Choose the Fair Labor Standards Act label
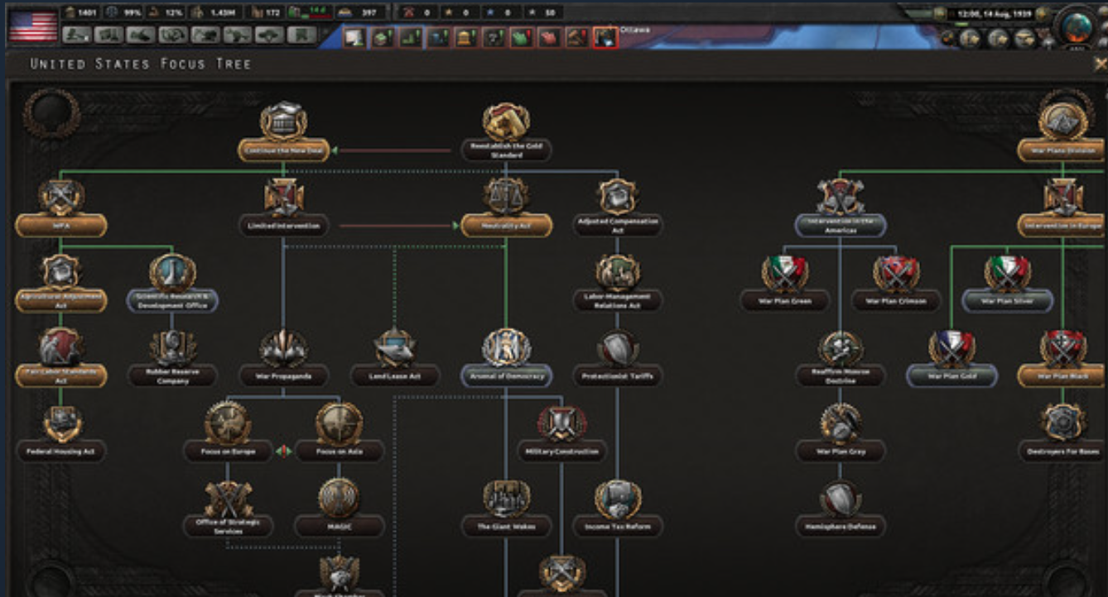Screen dimensions: 1108x597 coord(61,375)
